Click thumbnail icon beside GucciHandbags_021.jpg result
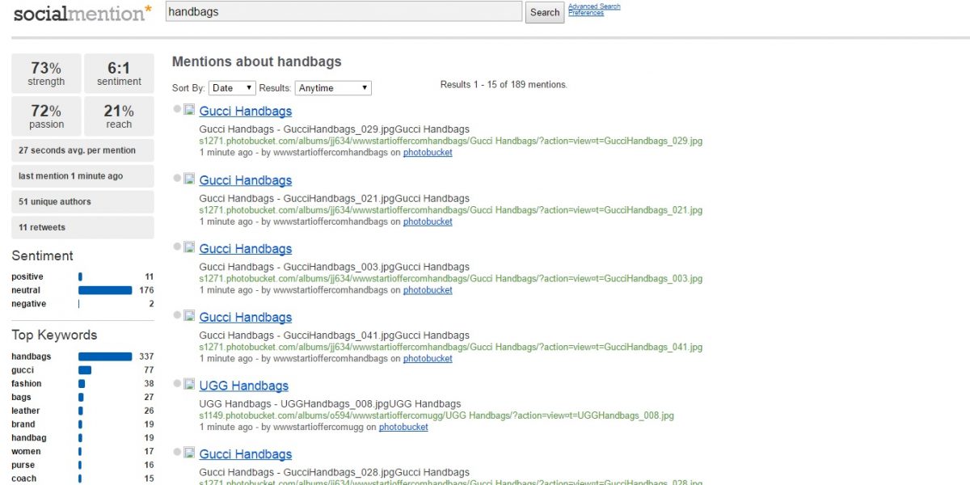 (x=189, y=179)
